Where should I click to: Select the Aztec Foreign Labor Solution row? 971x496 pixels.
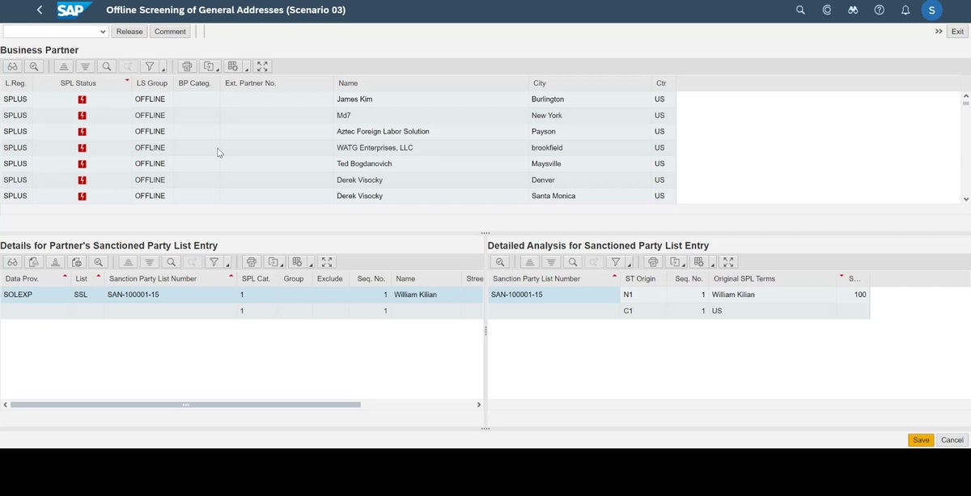[x=337, y=131]
